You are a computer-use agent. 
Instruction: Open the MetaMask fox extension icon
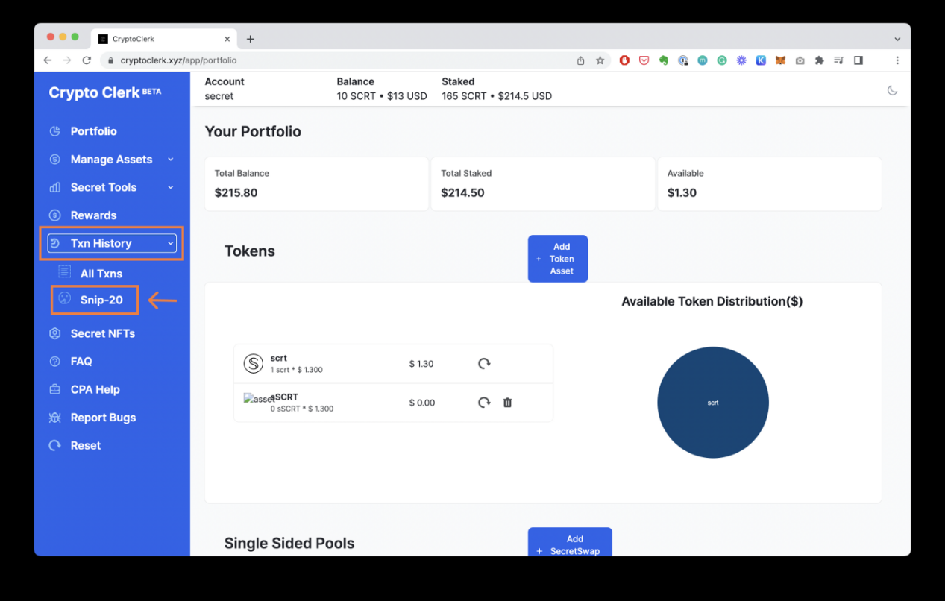(x=780, y=60)
